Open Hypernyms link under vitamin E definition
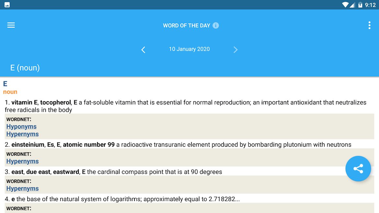379x213 pixels. pyautogui.click(x=22, y=134)
